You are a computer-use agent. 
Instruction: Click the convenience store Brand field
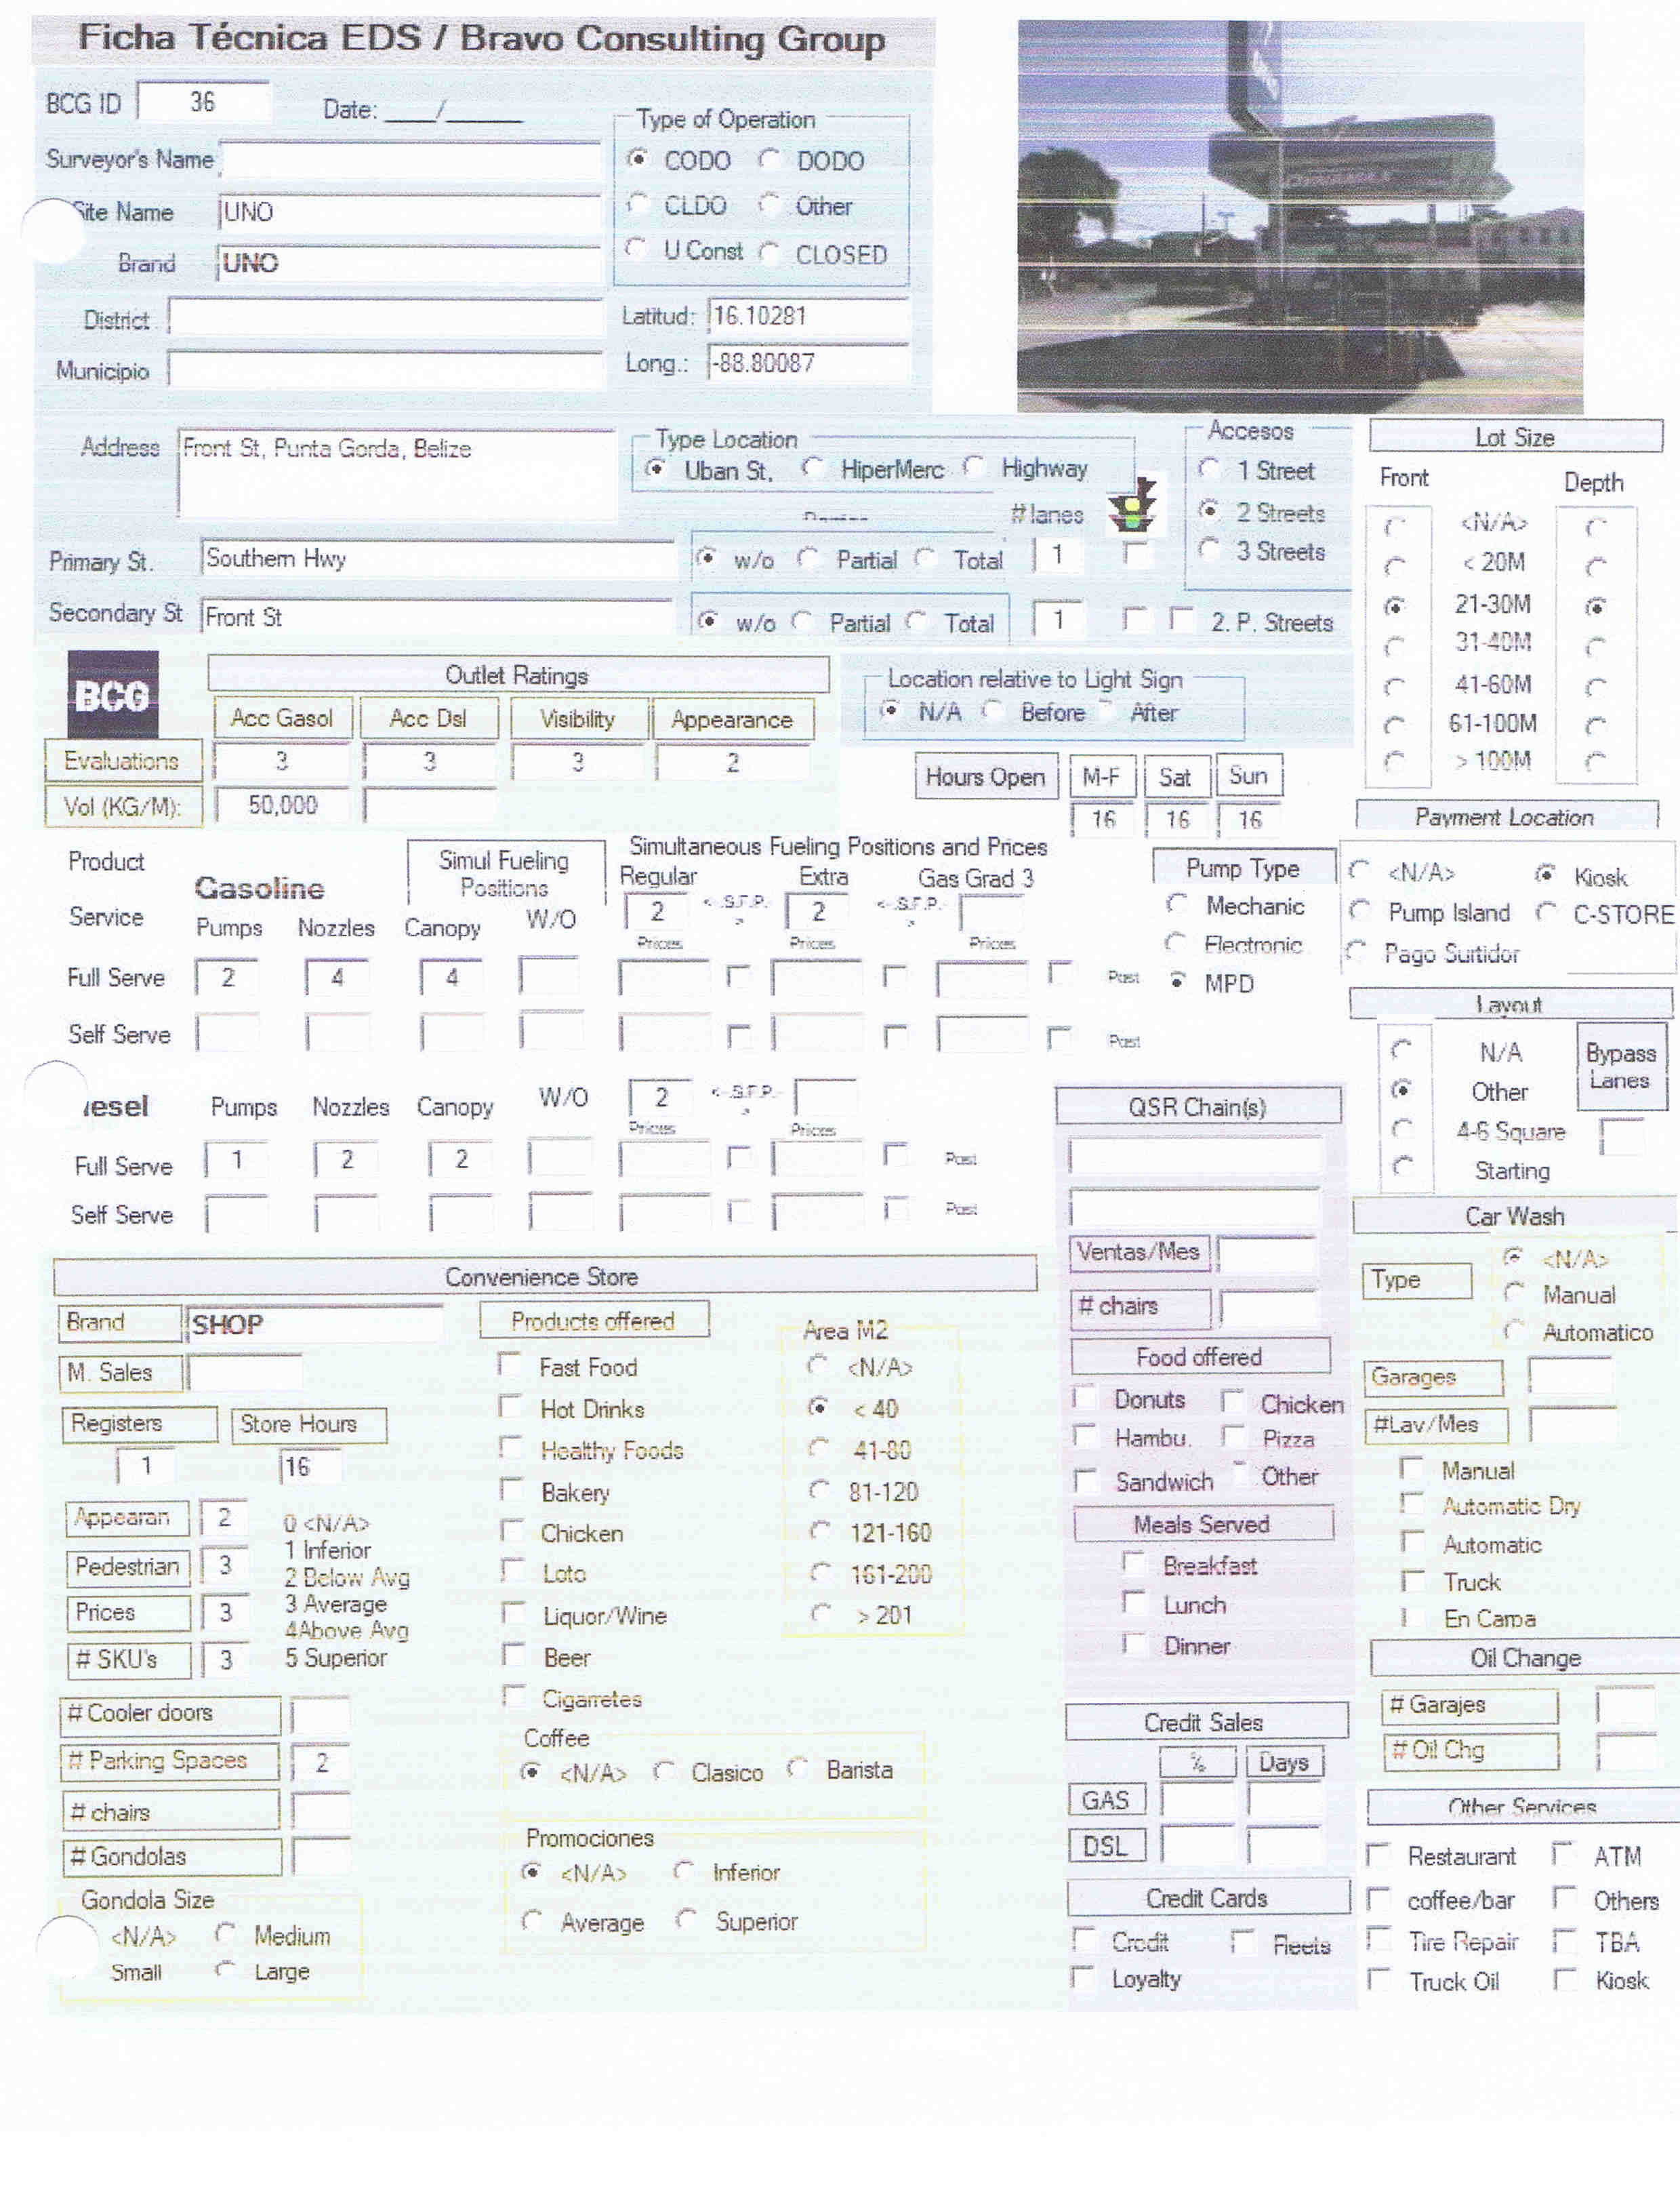[x=314, y=1325]
